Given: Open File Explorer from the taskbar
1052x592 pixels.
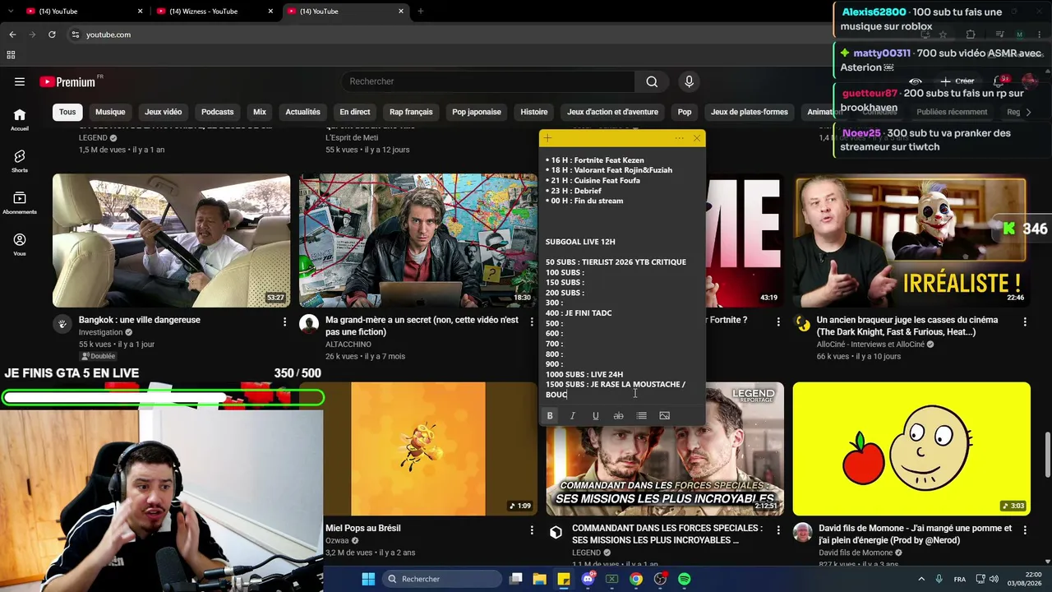Looking at the screenshot, I should tap(540, 579).
